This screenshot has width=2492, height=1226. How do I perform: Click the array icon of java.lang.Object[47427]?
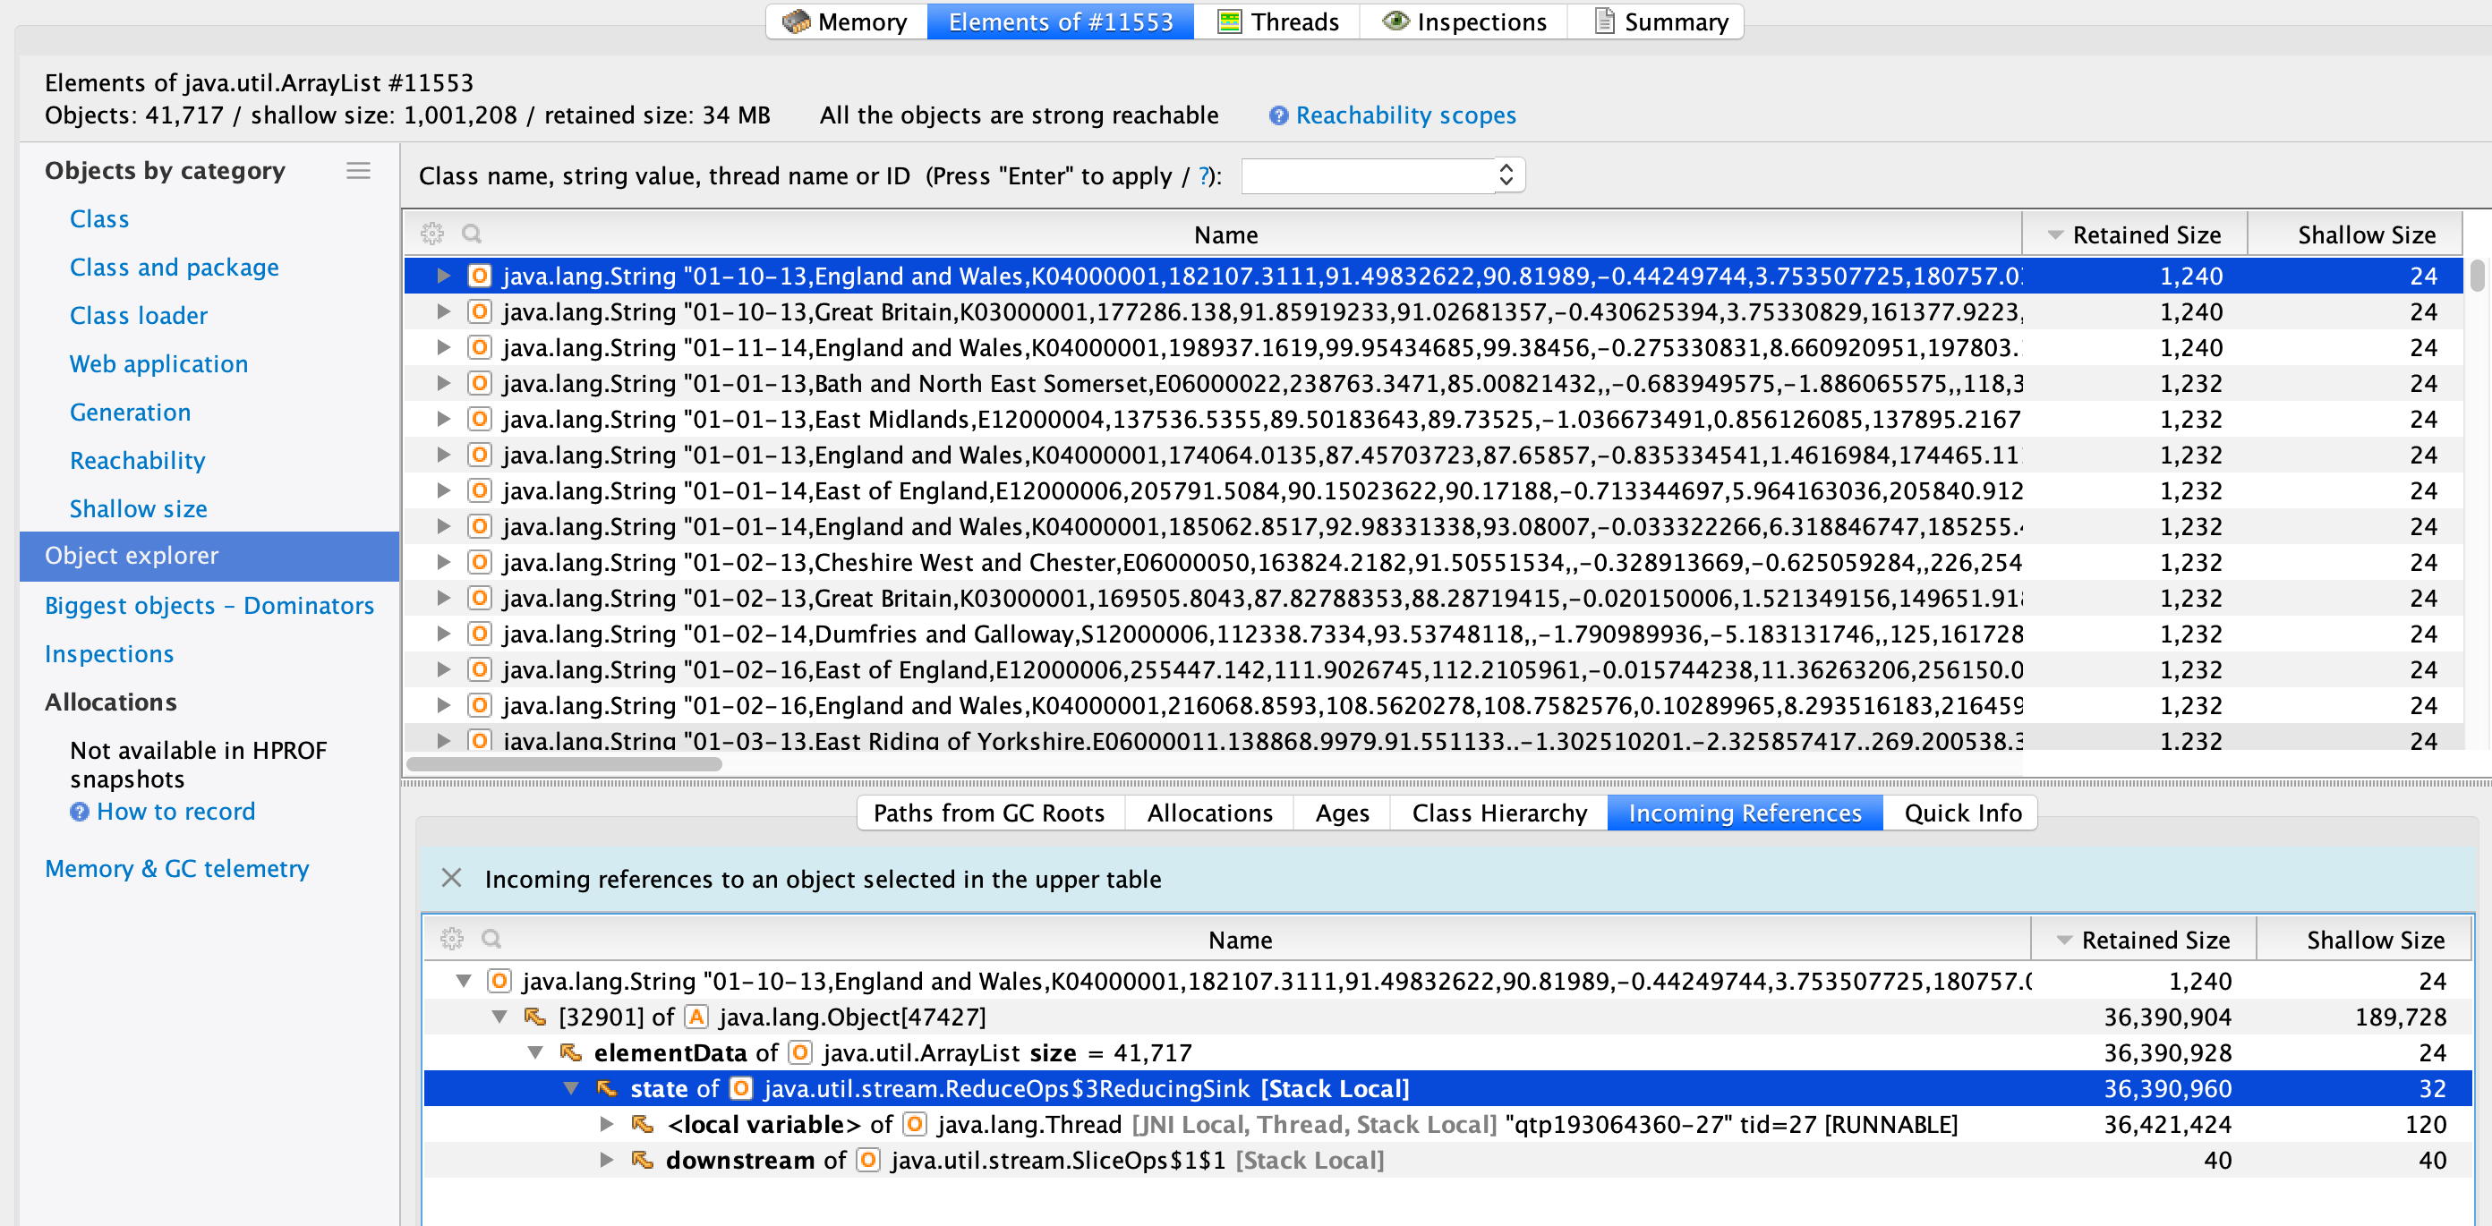pyautogui.click(x=696, y=1017)
